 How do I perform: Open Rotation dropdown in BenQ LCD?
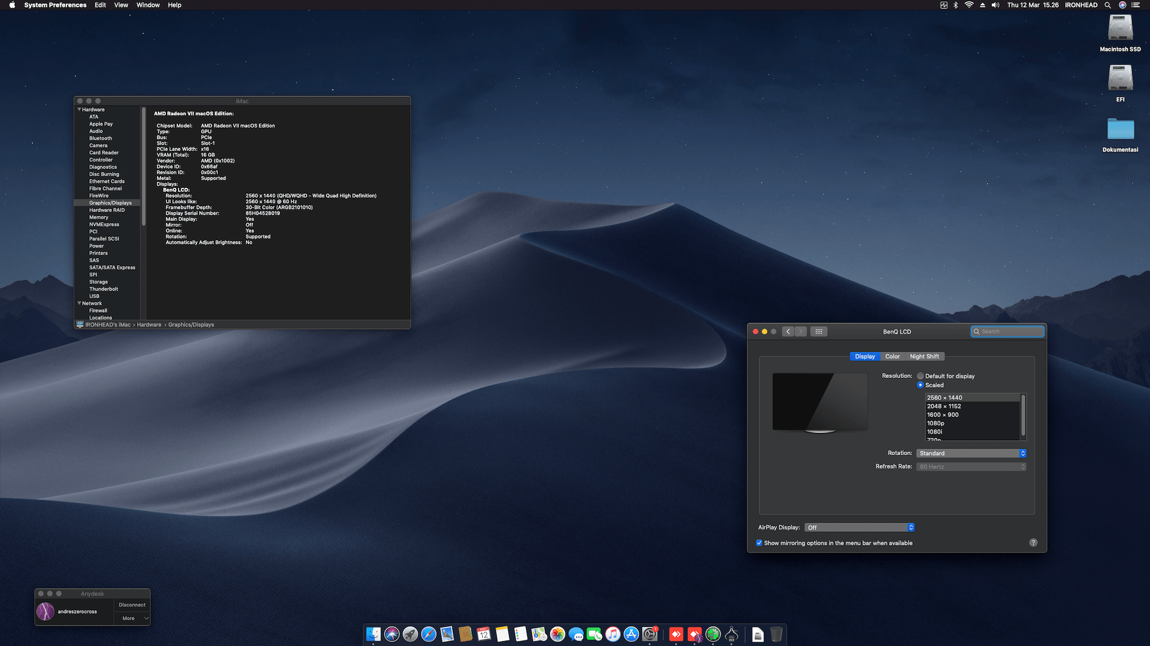[971, 453]
